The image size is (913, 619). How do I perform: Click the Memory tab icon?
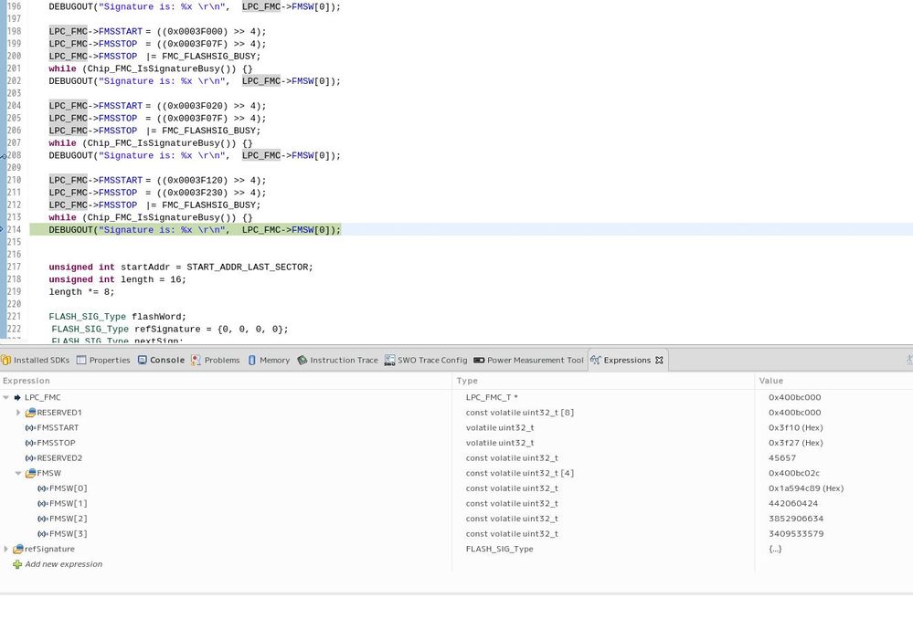[252, 360]
